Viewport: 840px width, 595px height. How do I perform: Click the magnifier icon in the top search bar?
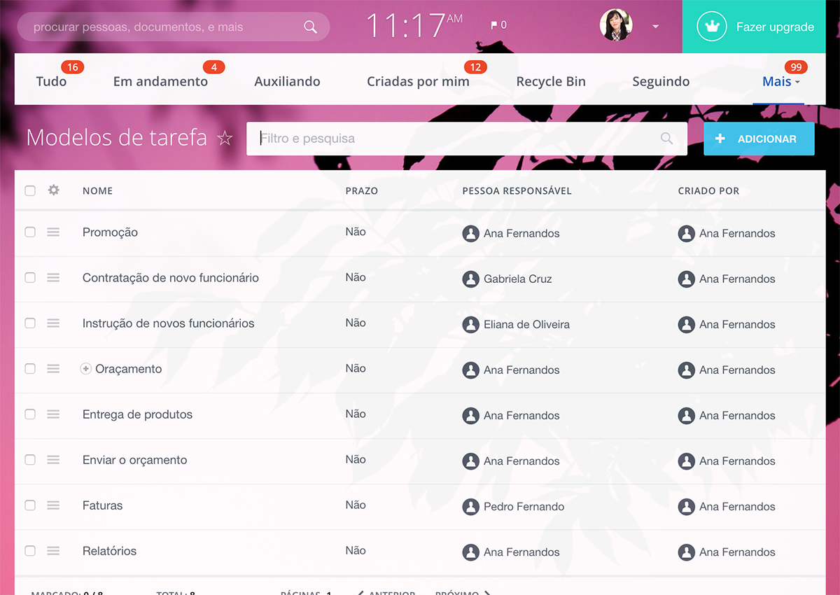click(x=310, y=27)
